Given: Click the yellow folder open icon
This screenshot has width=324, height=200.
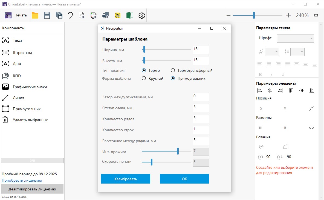Looking at the screenshot, I should point(35,15).
